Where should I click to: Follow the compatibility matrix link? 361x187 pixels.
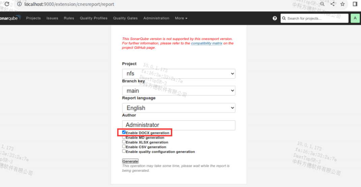pyautogui.click(x=207, y=43)
